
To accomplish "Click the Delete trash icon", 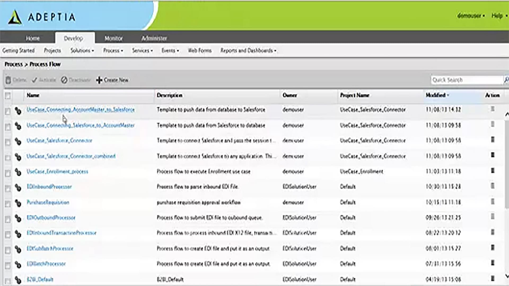I will tap(8, 80).
